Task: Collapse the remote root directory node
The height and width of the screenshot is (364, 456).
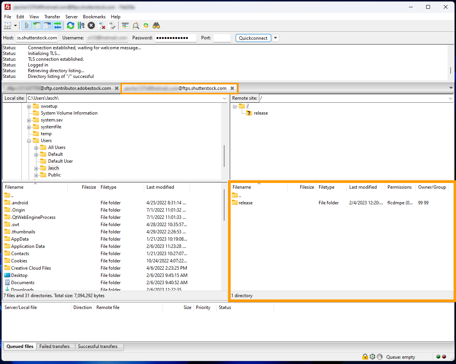Action: pyautogui.click(x=235, y=107)
